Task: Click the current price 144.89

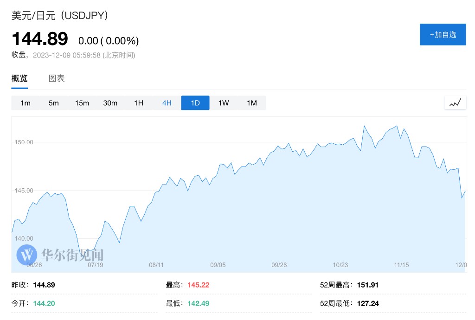Action: pyautogui.click(x=40, y=39)
